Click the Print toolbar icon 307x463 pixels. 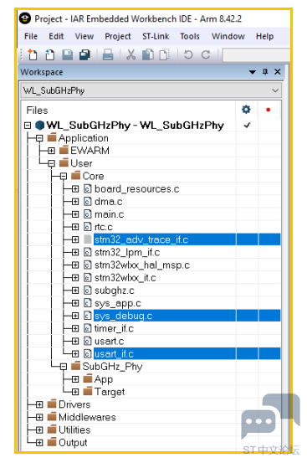pyautogui.click(x=108, y=55)
